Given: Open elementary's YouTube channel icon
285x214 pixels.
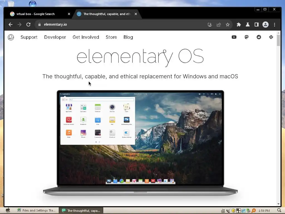Looking at the screenshot, I should point(234,37).
